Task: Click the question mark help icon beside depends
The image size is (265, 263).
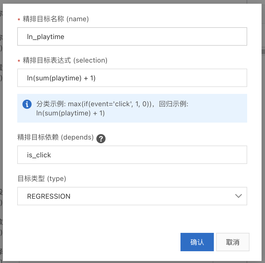Action: 101,139
